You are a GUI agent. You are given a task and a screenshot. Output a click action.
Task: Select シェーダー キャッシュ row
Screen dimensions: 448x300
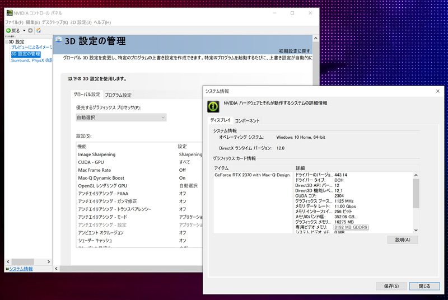pos(139,241)
